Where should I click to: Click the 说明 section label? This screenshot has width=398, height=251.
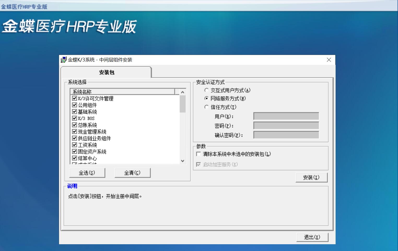click(x=72, y=186)
